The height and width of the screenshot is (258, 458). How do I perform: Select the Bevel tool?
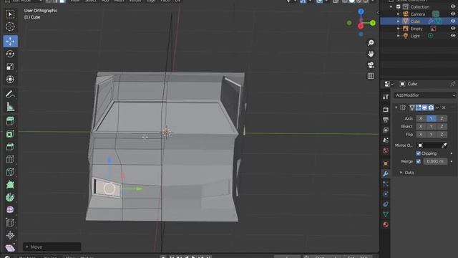[10, 146]
